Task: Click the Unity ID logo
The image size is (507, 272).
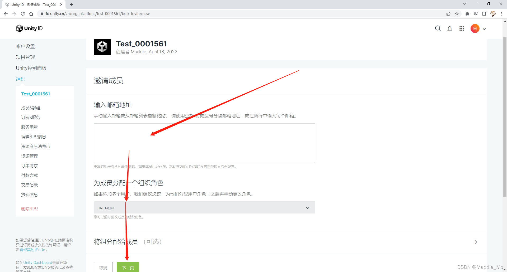Action: (29, 28)
